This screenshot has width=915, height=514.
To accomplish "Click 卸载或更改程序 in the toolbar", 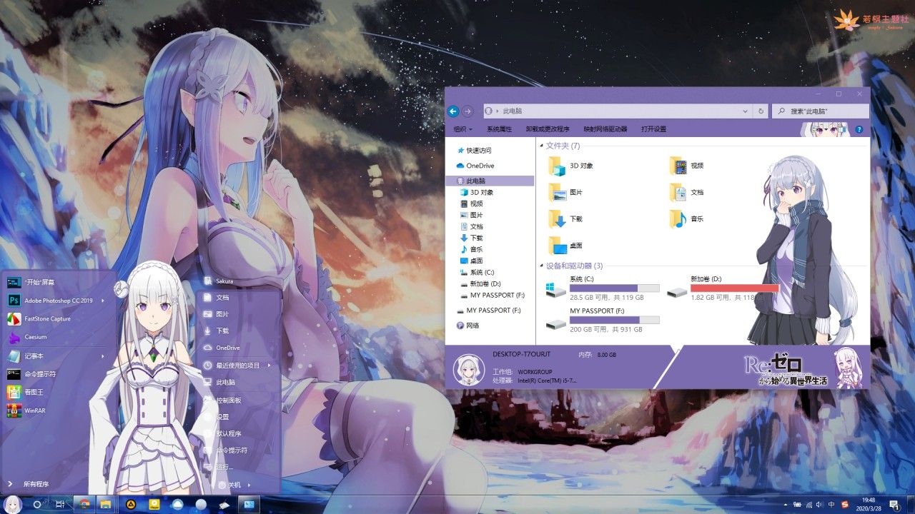I will pos(548,129).
